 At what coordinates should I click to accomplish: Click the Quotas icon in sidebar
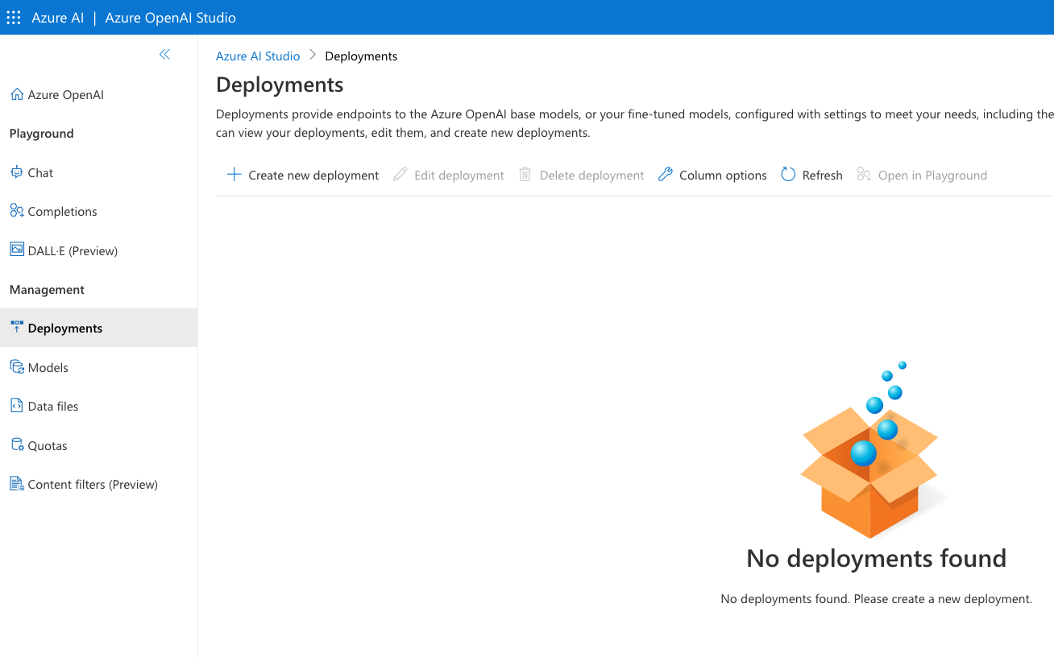[17, 444]
